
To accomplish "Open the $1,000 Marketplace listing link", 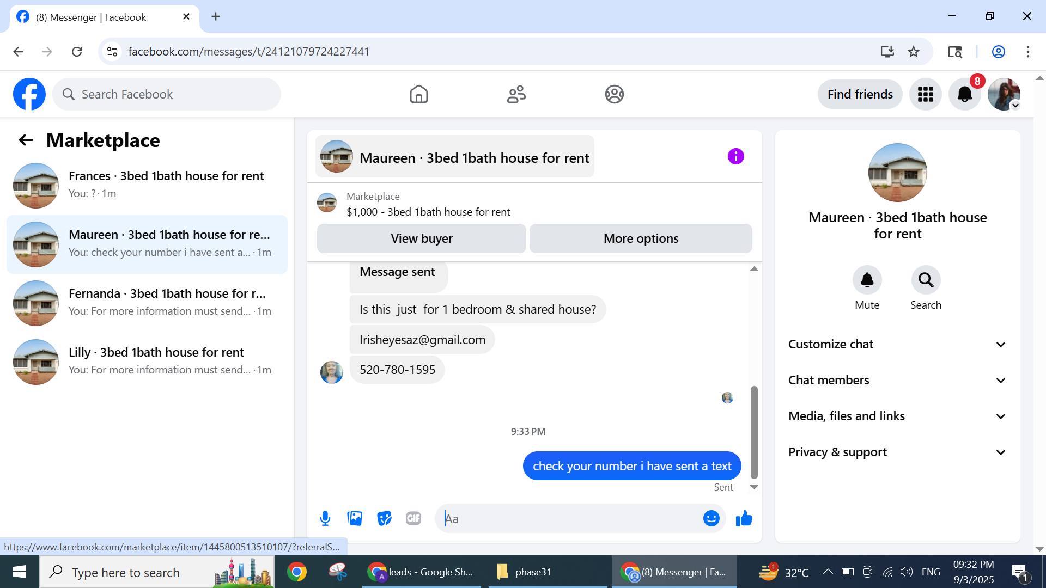I will click(428, 212).
